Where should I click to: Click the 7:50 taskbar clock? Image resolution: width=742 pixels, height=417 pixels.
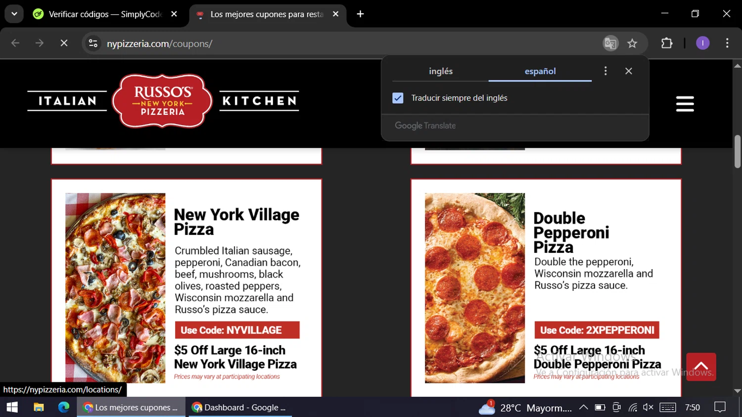693,407
